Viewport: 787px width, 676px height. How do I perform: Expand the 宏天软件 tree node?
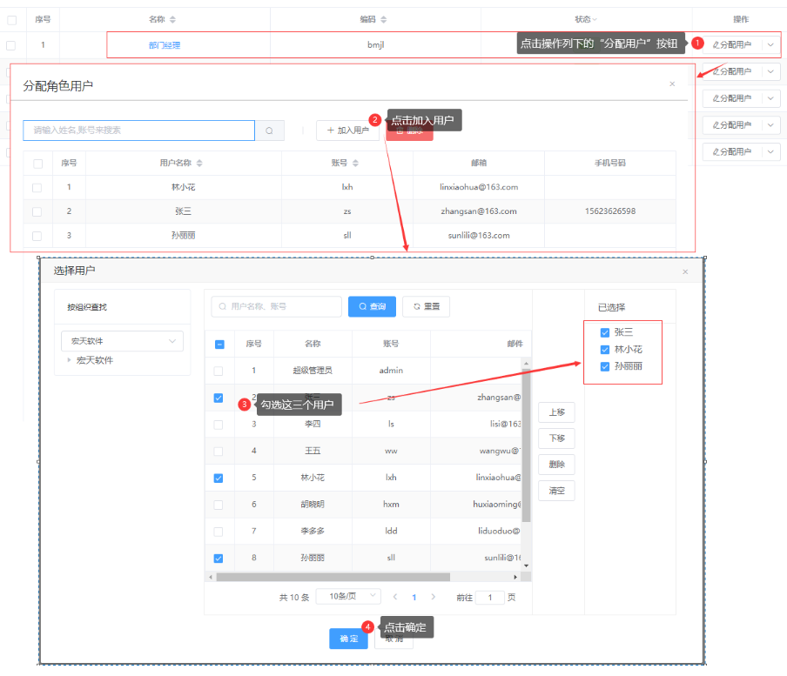click(x=69, y=360)
